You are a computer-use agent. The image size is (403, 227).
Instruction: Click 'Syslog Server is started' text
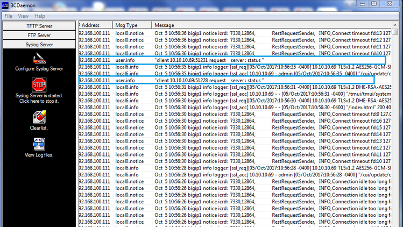click(x=39, y=95)
